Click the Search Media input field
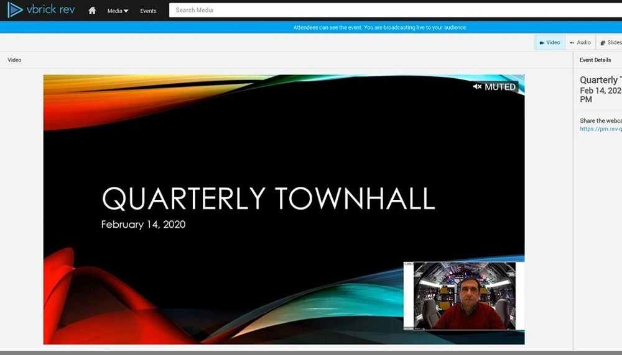The height and width of the screenshot is (355, 622). pyautogui.click(x=396, y=11)
